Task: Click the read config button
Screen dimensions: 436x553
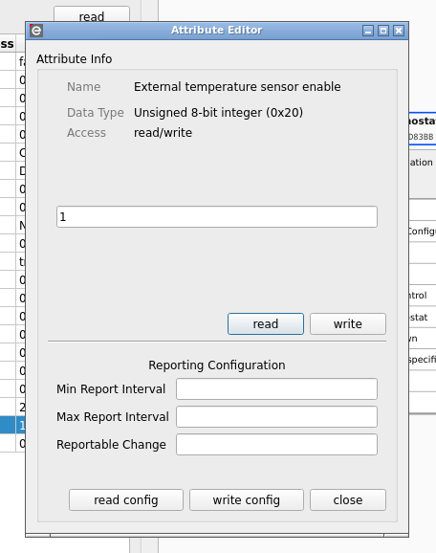Action: [x=126, y=499]
